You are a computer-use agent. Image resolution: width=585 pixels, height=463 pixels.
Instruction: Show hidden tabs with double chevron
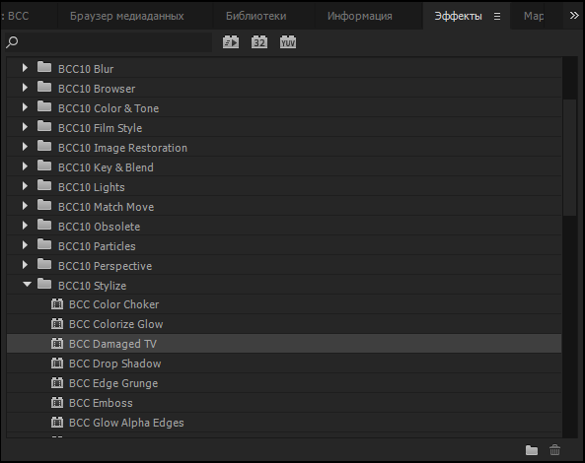pyautogui.click(x=574, y=16)
